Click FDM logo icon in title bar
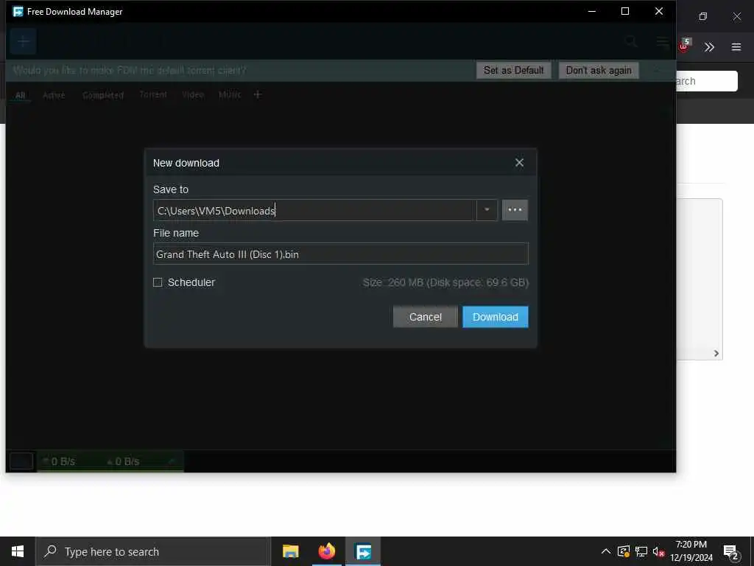 (18, 12)
